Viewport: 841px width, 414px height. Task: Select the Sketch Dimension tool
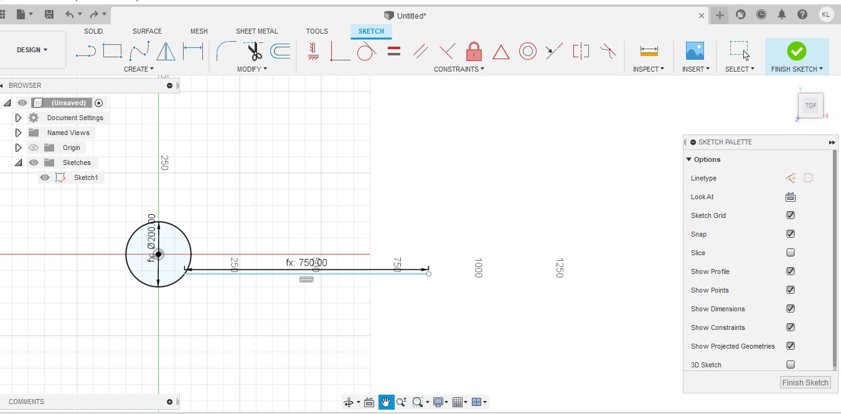(x=193, y=51)
